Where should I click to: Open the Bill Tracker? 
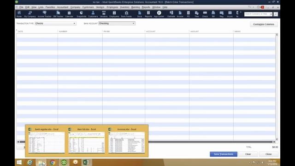point(59,14)
